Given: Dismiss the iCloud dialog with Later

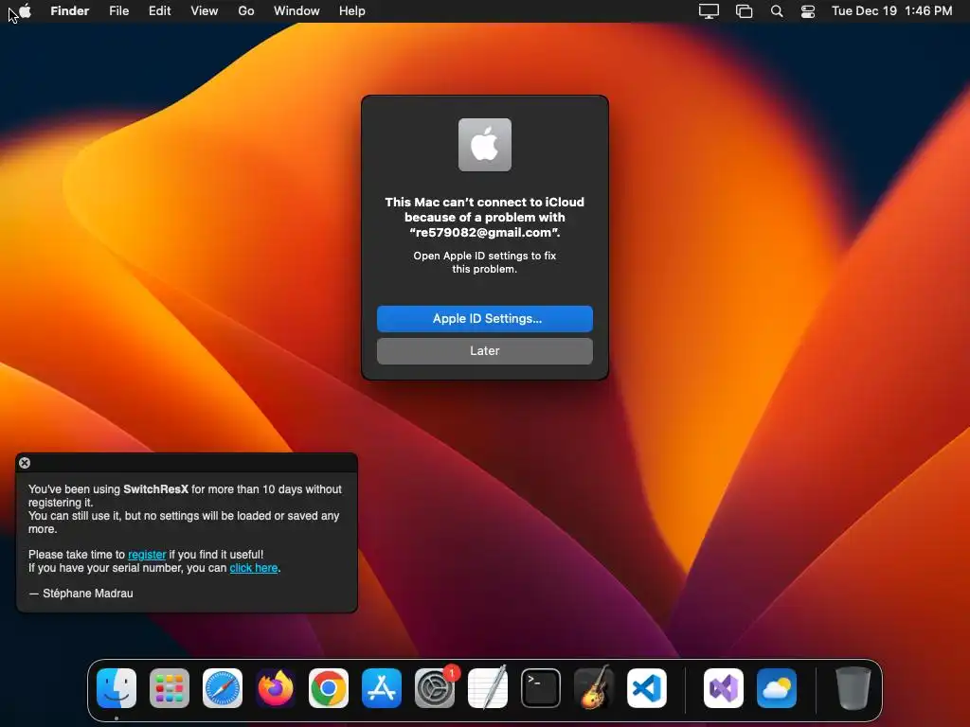Looking at the screenshot, I should 485,351.
